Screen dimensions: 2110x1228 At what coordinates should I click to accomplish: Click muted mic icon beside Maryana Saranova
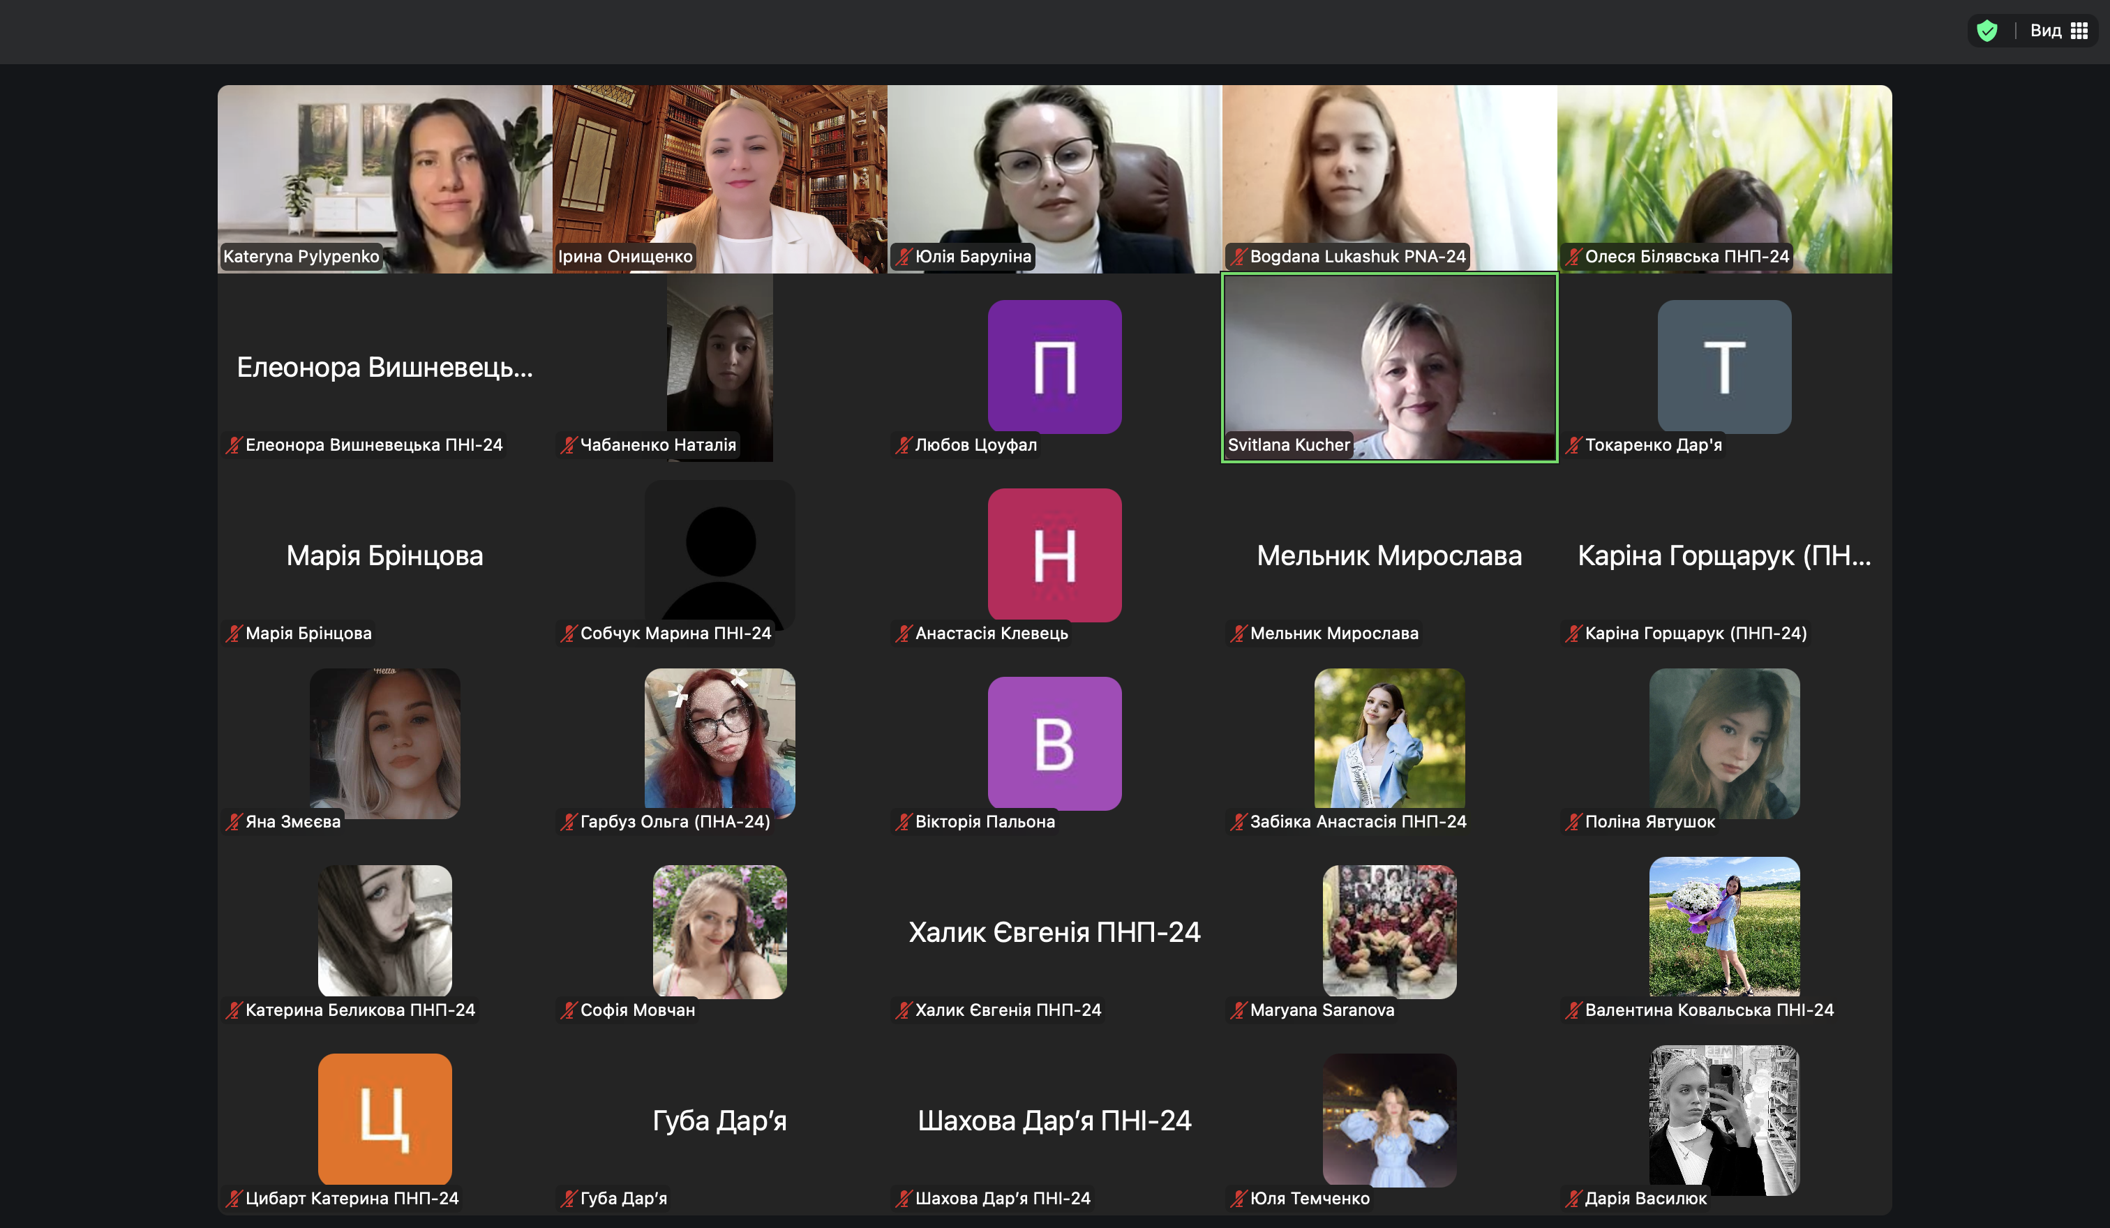coord(1238,1010)
